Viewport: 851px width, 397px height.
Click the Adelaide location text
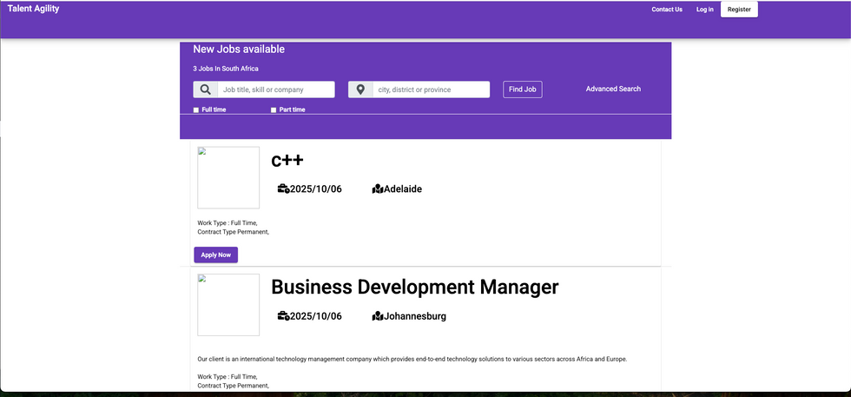(403, 189)
